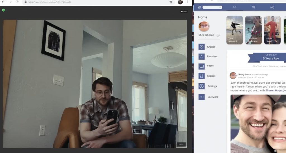The width and height of the screenshot is (286, 153).
Task: Expand the chevron beside Chris Johnson name
Action: [218, 35]
